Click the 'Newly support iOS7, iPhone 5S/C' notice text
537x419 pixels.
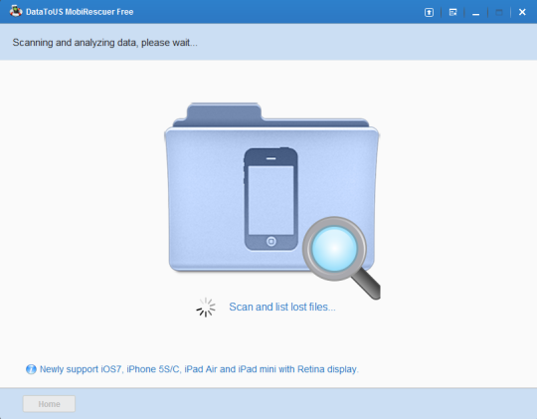199,369
